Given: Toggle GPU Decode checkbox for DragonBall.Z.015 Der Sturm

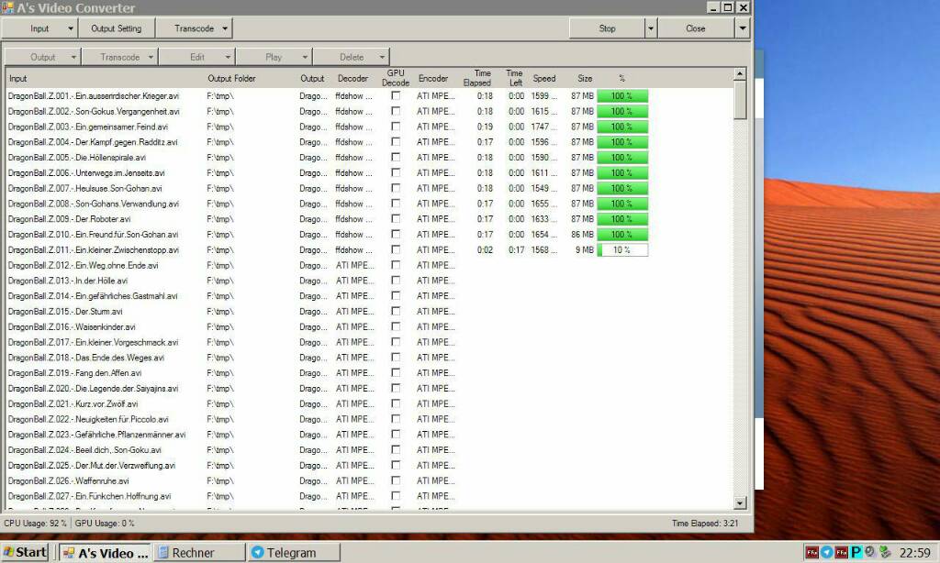Looking at the screenshot, I should click(x=396, y=312).
